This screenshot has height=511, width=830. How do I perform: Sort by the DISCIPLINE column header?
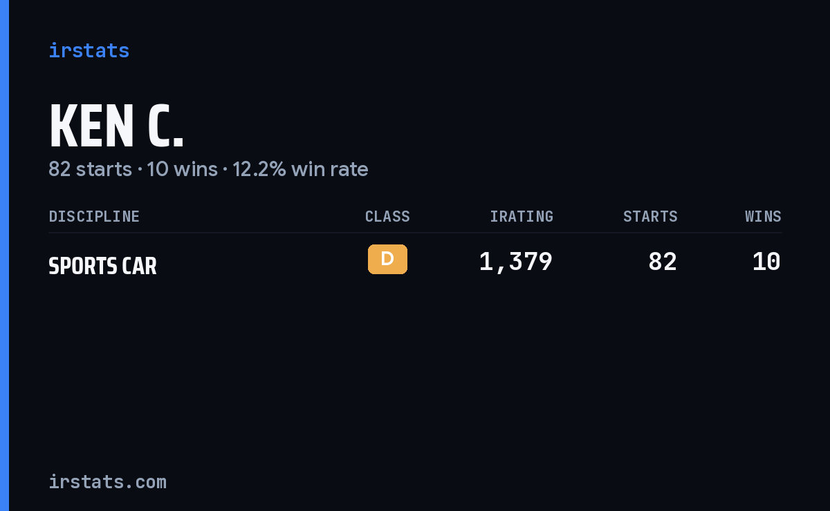pos(94,216)
